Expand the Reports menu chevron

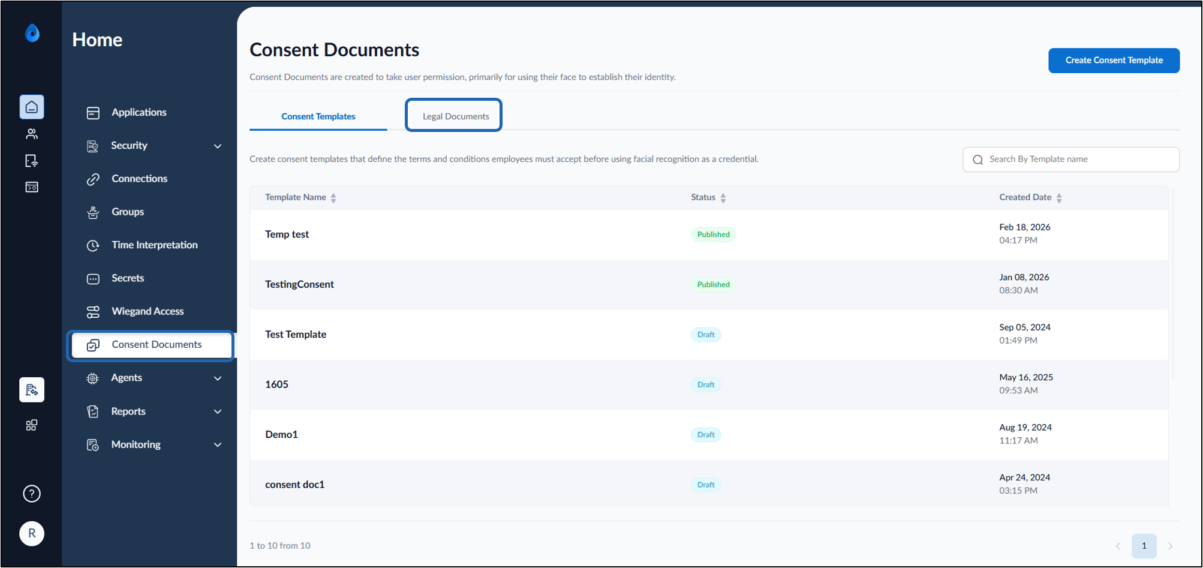coord(218,412)
